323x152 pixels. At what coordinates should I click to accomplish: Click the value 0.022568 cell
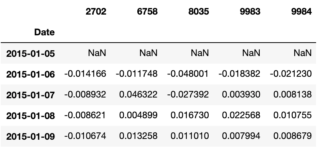[x=241, y=115]
